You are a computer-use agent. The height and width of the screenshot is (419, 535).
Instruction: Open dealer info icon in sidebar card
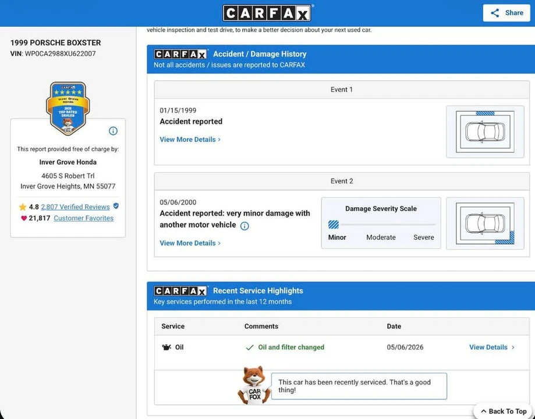pyautogui.click(x=113, y=131)
